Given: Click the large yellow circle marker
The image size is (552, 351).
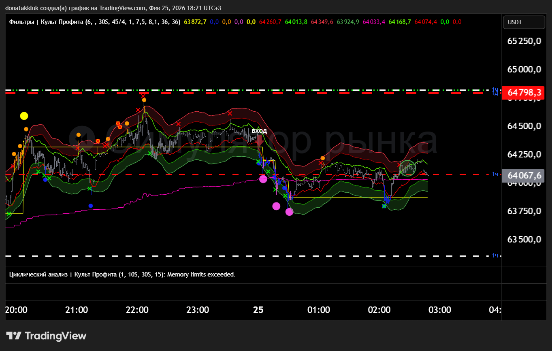Looking at the screenshot, I should click(x=24, y=116).
